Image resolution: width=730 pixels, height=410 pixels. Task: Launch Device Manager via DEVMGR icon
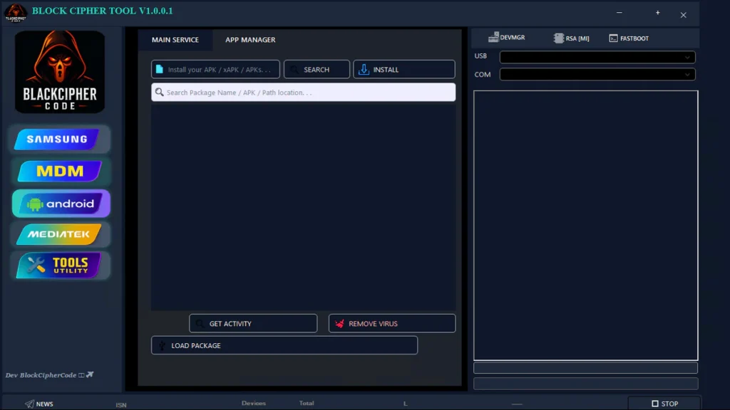point(493,38)
